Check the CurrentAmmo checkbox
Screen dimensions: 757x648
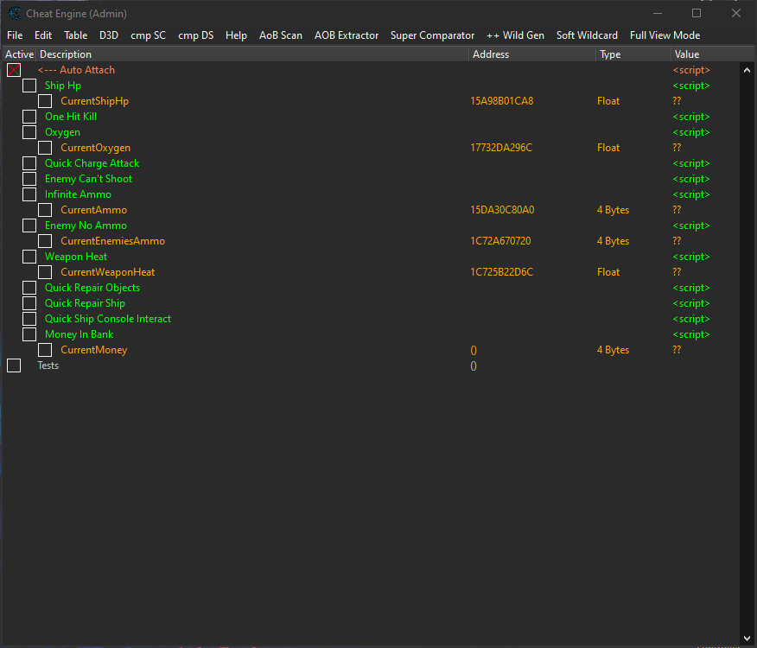(x=45, y=210)
